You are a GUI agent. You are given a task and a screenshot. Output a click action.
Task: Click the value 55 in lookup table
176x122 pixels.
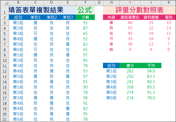tap(130, 28)
